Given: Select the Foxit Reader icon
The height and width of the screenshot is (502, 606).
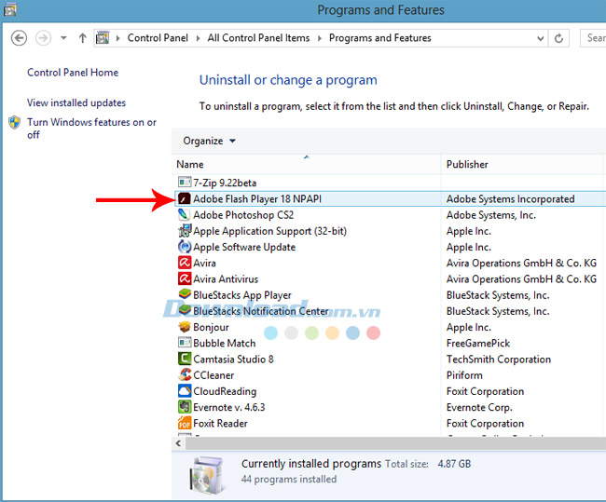Looking at the screenshot, I should tap(185, 424).
